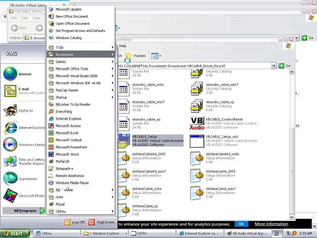Expand Microsoft Office Tools submenu
317x238 pixels.
(x=81, y=69)
